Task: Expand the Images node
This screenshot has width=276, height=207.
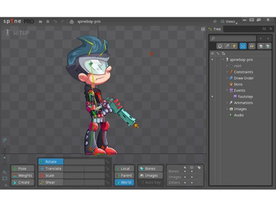Action: click(227, 109)
